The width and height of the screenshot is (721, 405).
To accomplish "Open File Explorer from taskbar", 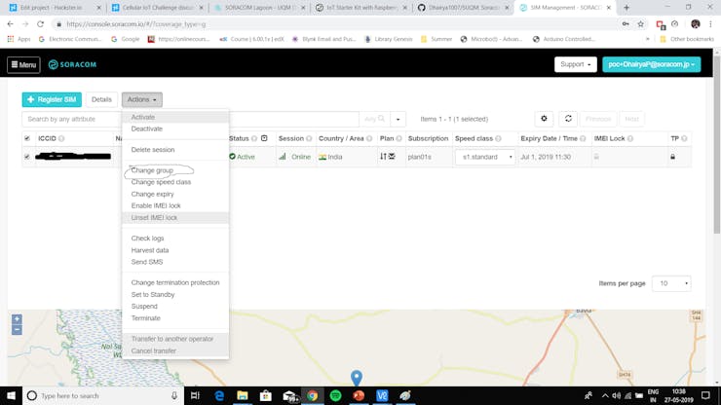I will [x=243, y=396].
